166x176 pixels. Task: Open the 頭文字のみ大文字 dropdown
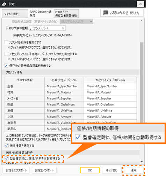(x=77, y=22)
